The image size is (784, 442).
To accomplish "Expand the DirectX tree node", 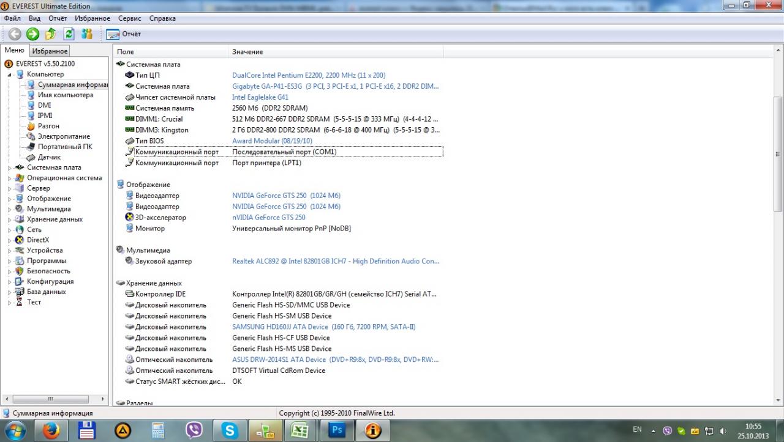I will pos(10,240).
